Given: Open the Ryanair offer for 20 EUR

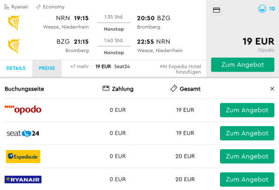Looking at the screenshot, I should pyautogui.click(x=247, y=180).
